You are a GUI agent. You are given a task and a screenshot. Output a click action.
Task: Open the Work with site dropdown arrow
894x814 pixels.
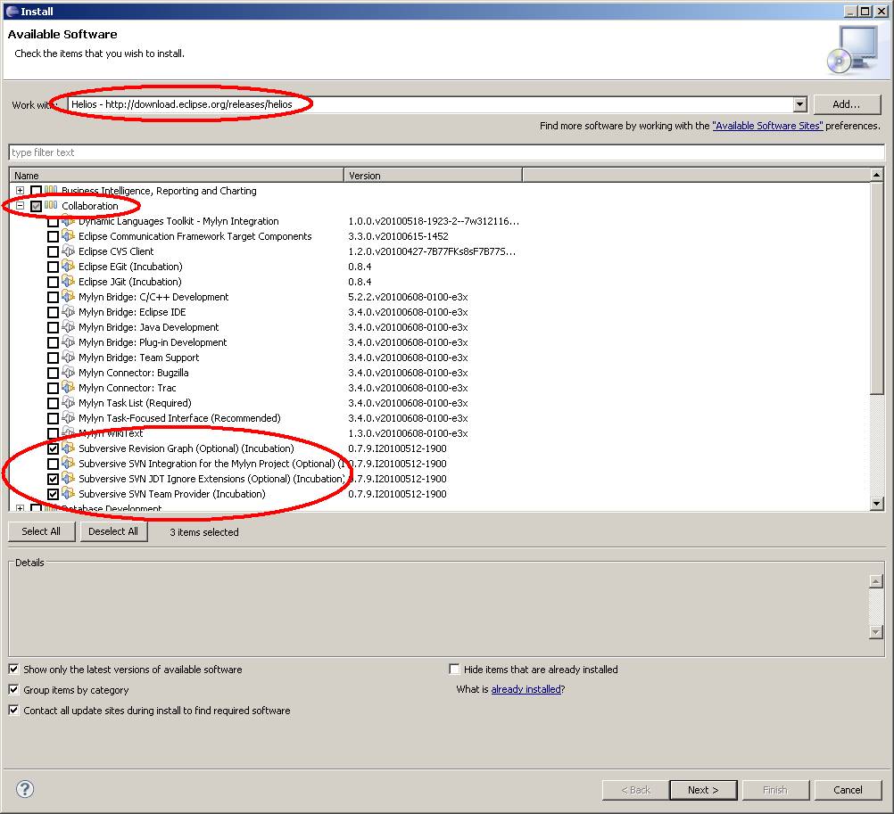800,104
